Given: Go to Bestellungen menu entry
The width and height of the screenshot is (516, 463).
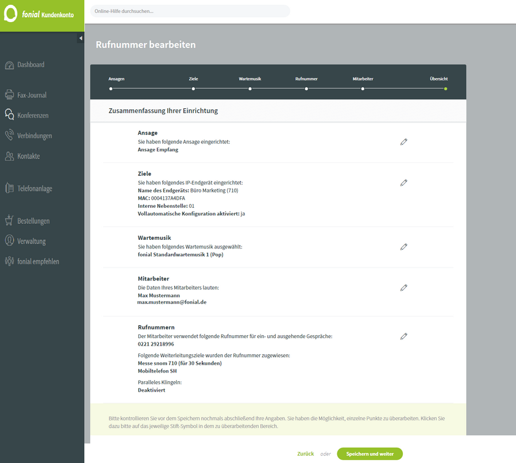Looking at the screenshot, I should point(33,221).
